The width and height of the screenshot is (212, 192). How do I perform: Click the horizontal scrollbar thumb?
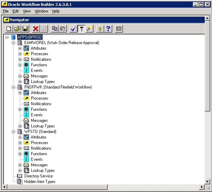pyautogui.click(x=58, y=187)
